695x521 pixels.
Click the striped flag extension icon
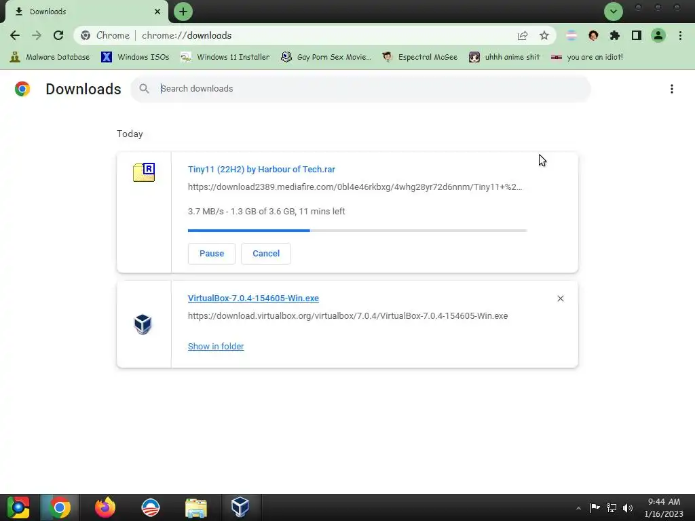[x=571, y=35]
